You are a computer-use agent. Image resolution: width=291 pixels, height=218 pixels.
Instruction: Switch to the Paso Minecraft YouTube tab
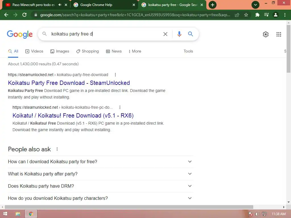[34, 5]
